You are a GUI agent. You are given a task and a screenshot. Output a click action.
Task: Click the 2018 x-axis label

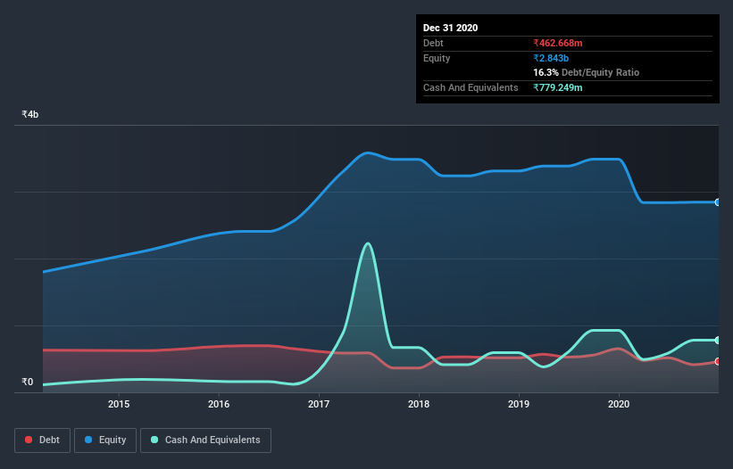pos(419,404)
